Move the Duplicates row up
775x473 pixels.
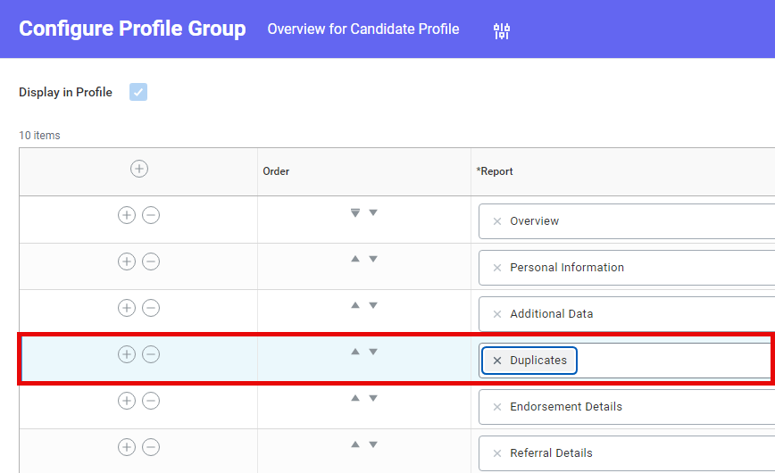(355, 353)
